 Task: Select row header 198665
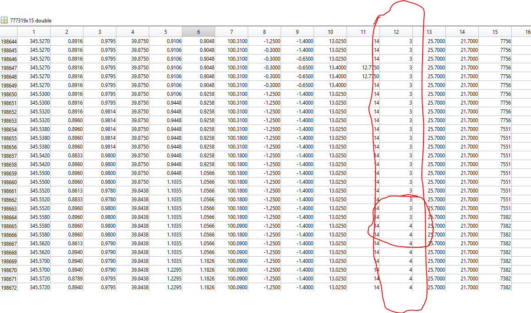point(9,226)
